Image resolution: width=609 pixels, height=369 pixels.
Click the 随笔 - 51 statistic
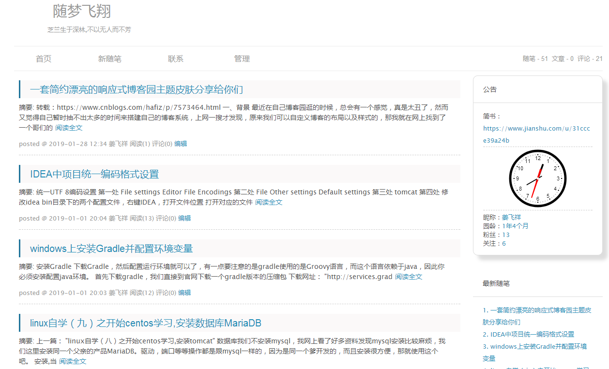(535, 59)
